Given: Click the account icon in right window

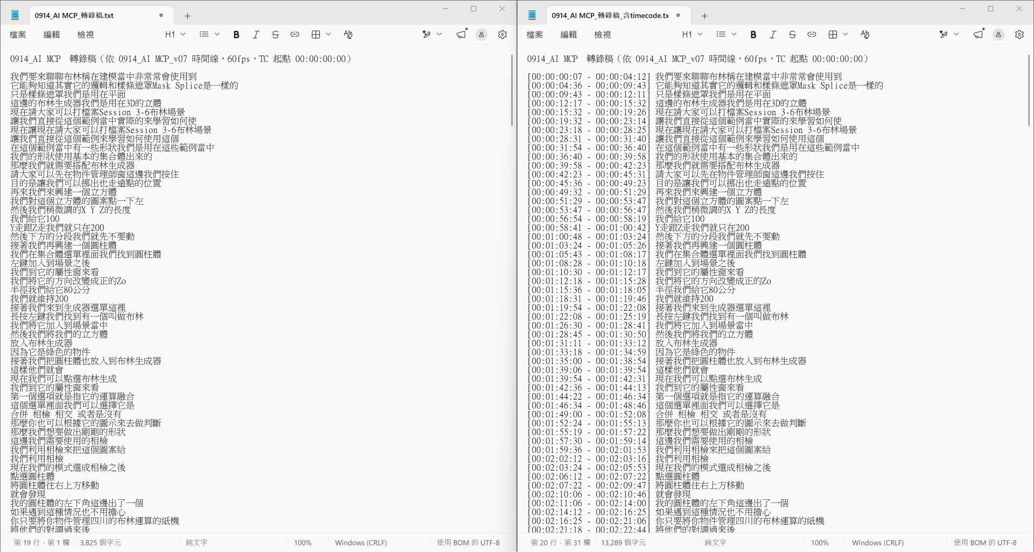Looking at the screenshot, I should tap(998, 34).
